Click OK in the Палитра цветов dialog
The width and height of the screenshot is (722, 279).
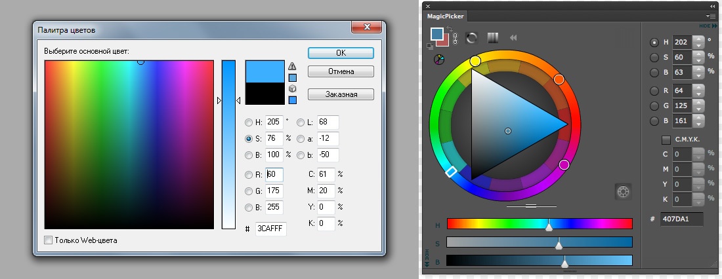click(341, 53)
